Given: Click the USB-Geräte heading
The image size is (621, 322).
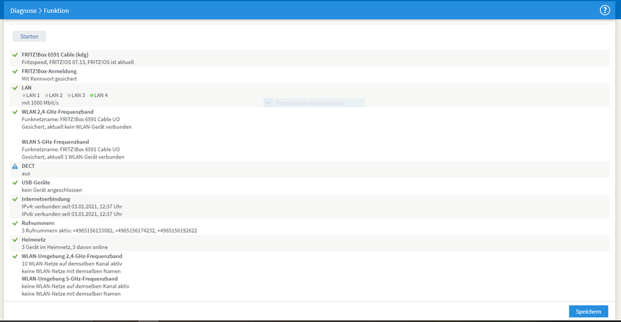Looking at the screenshot, I should (x=35, y=183).
